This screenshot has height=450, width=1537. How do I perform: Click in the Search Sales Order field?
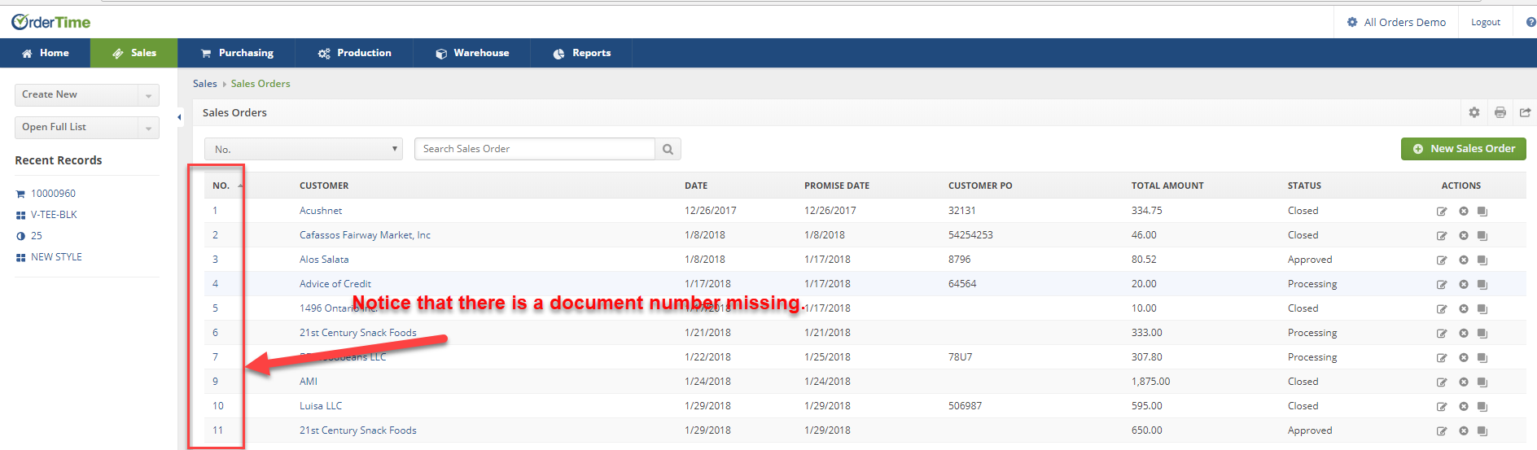pyautogui.click(x=535, y=149)
